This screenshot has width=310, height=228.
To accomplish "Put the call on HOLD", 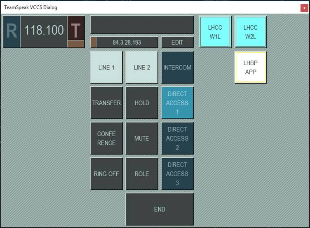I will click(142, 103).
